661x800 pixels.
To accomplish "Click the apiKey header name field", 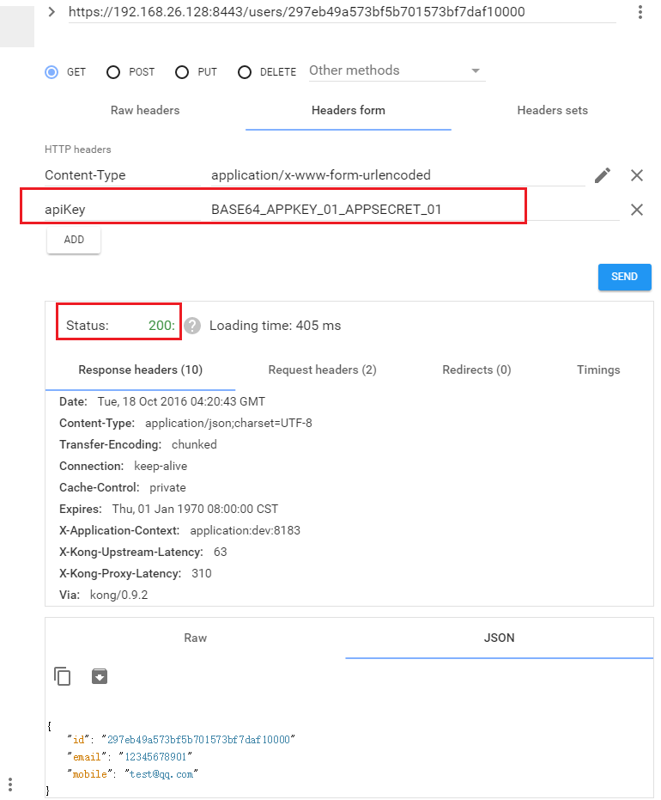I will click(x=122, y=209).
